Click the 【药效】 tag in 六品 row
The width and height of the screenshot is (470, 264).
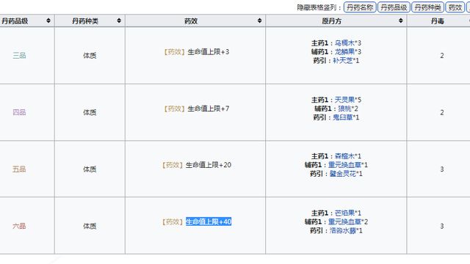[x=173, y=221]
